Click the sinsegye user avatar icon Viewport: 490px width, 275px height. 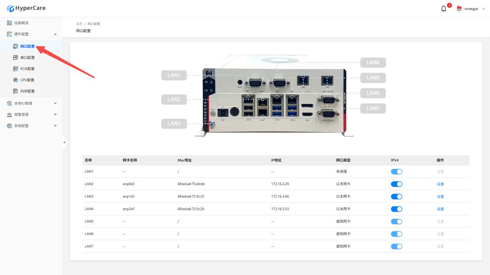459,9
